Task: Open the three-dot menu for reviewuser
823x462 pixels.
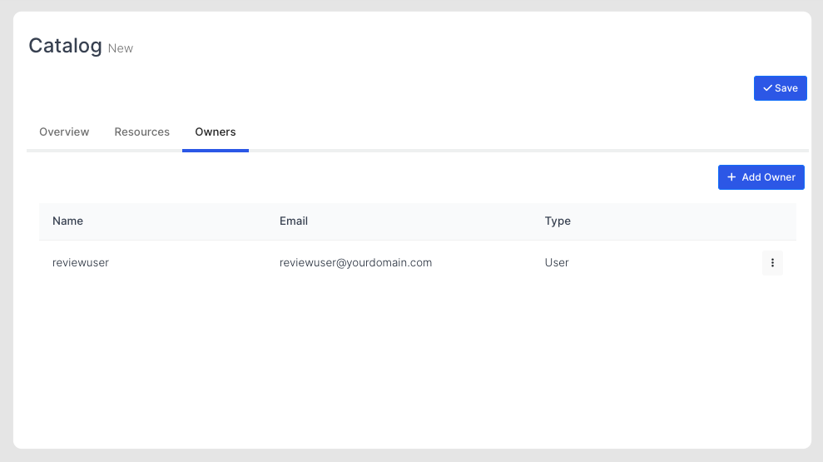Action: [772, 263]
